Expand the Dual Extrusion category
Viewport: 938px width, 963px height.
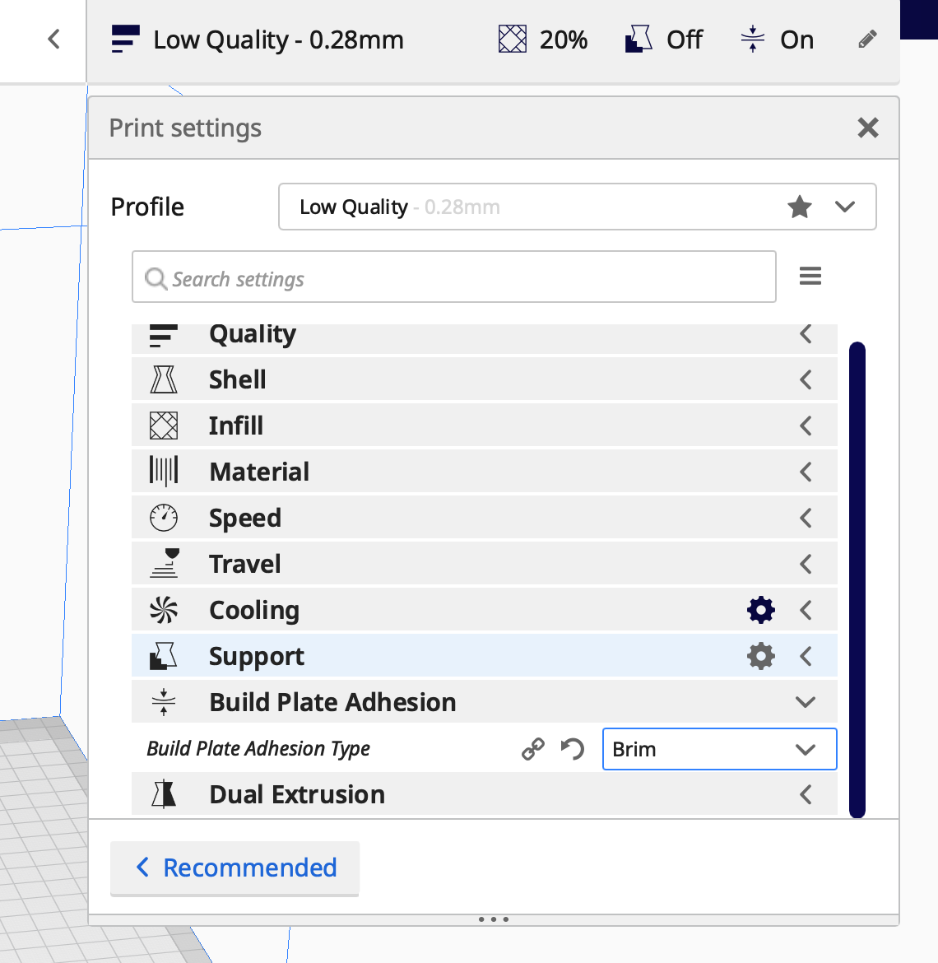pos(485,794)
